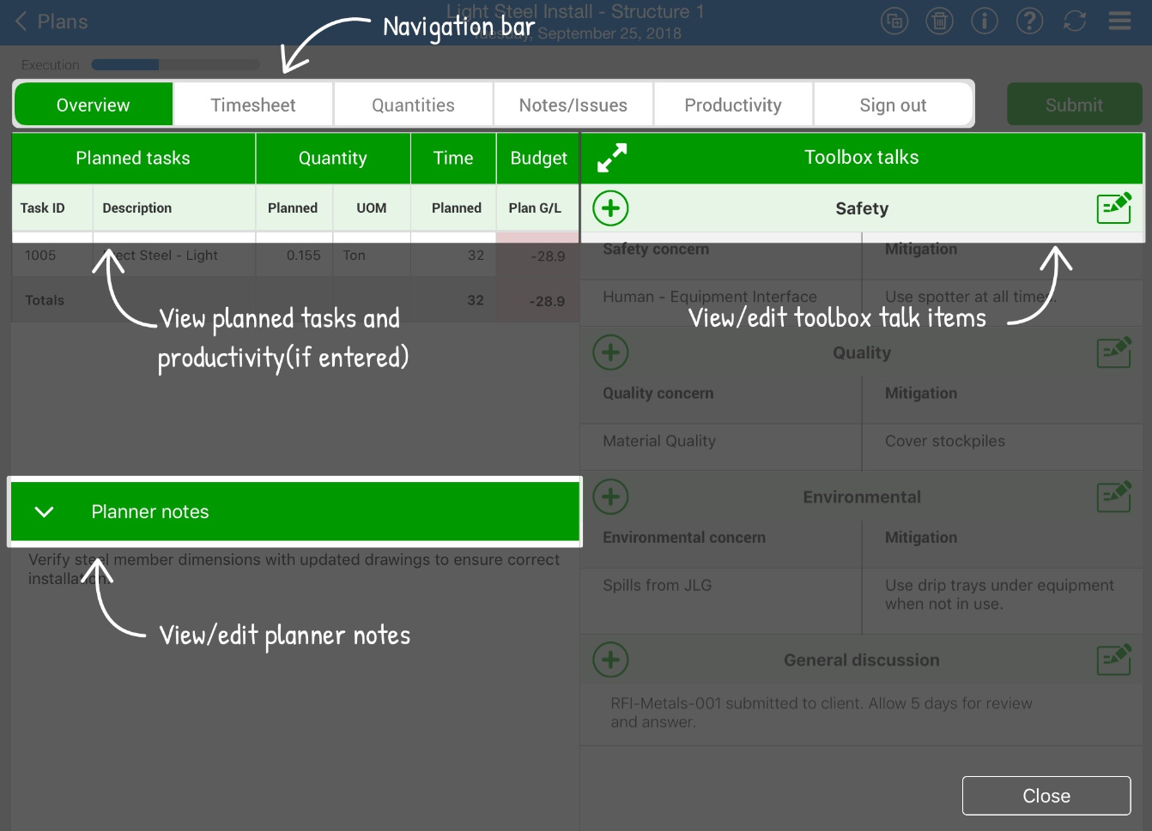Add a new Quality item
The width and height of the screenshot is (1152, 831).
coord(611,352)
